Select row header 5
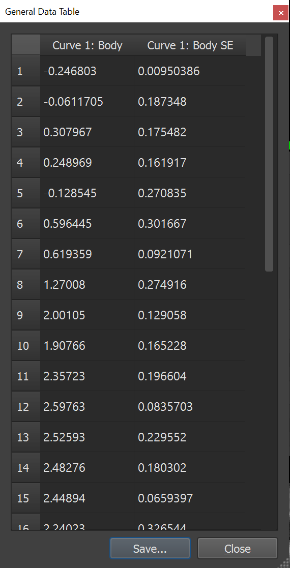Screen dimensions: 290x568 coord(26,193)
